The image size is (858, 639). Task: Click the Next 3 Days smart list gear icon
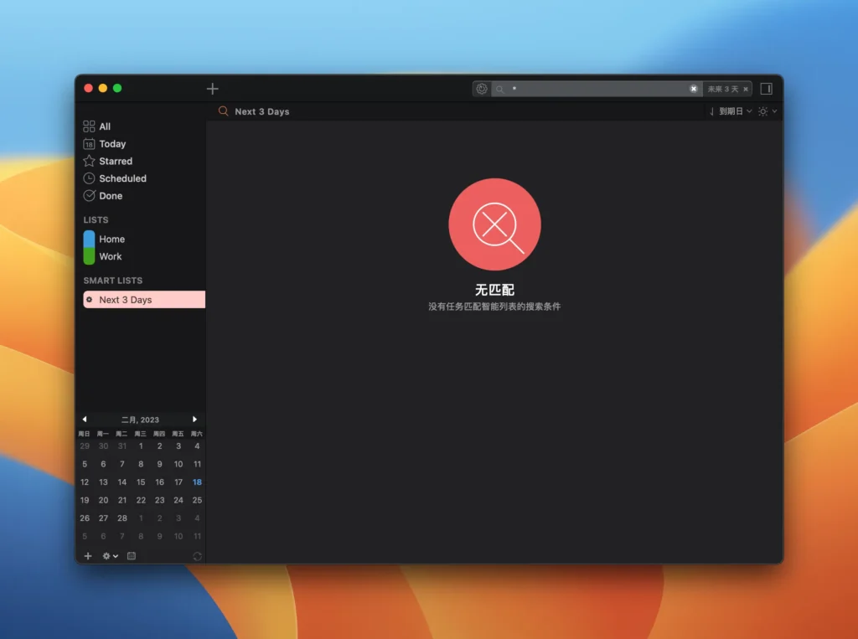pyautogui.click(x=90, y=299)
